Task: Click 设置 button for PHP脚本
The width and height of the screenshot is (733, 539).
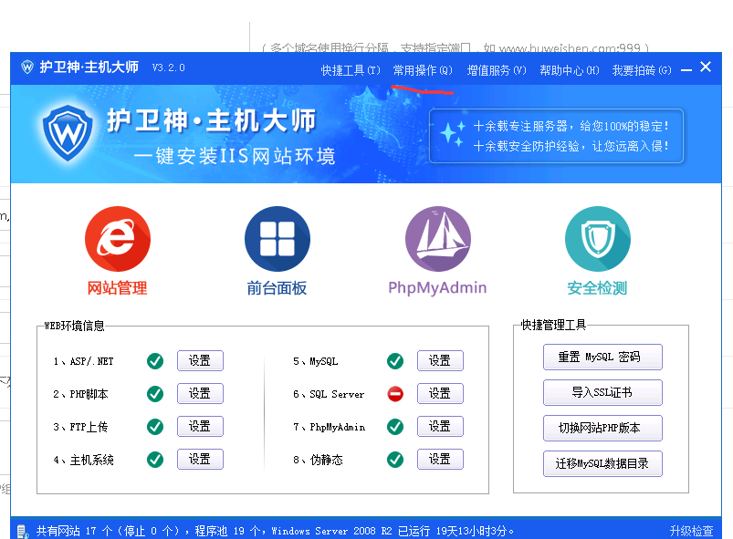Action: click(x=200, y=393)
